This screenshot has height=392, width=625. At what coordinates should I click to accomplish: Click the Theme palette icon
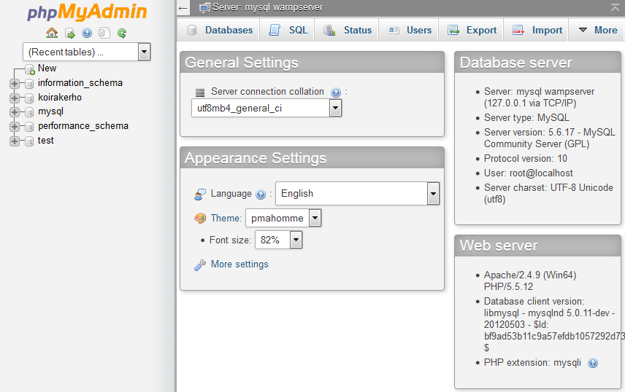(200, 218)
